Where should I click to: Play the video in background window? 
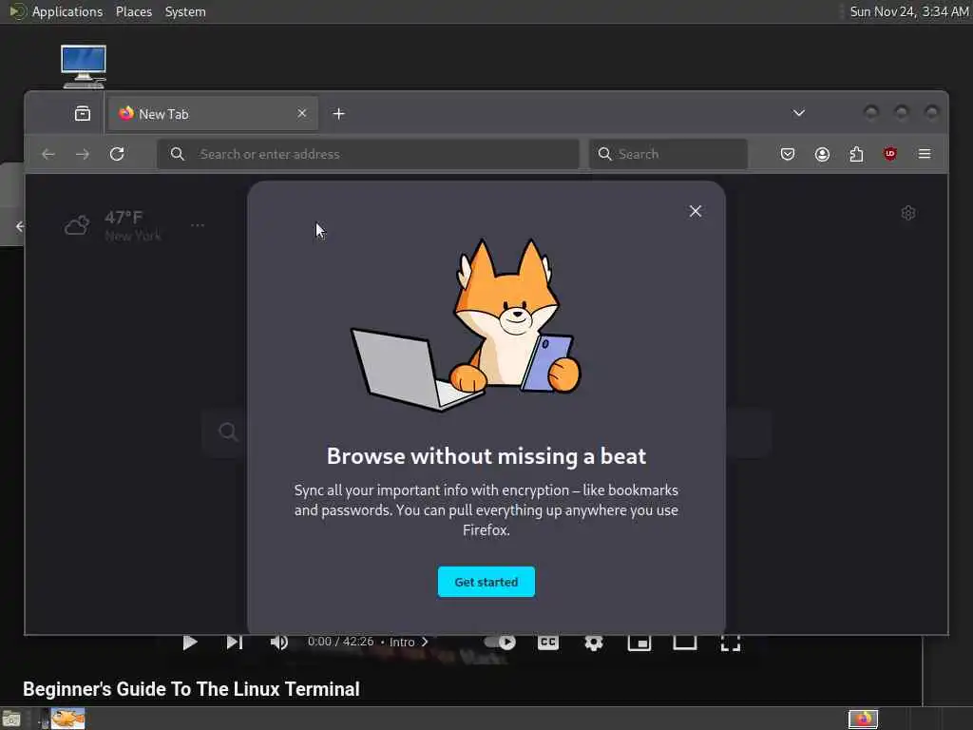tap(190, 643)
